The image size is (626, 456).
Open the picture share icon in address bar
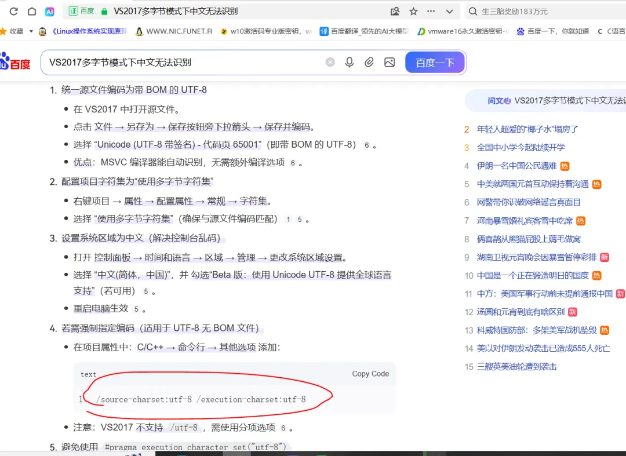click(x=395, y=11)
